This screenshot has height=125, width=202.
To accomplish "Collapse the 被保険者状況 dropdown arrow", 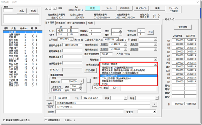I will pos(155,64).
